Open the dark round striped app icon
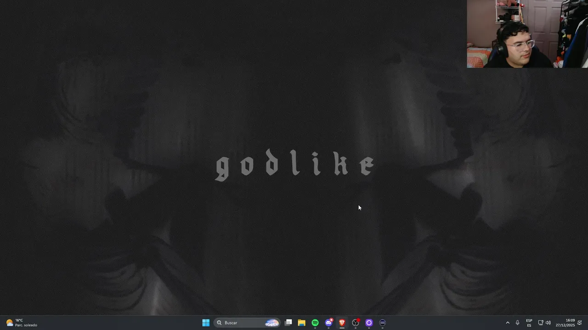588x330 pixels. tap(382, 323)
